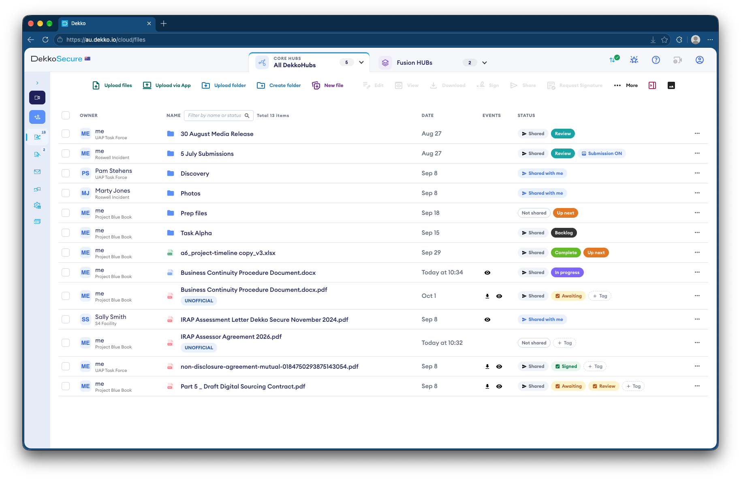741x480 pixels.
Task: Select the checkbox for 30 August Media Release
Action: (66, 134)
